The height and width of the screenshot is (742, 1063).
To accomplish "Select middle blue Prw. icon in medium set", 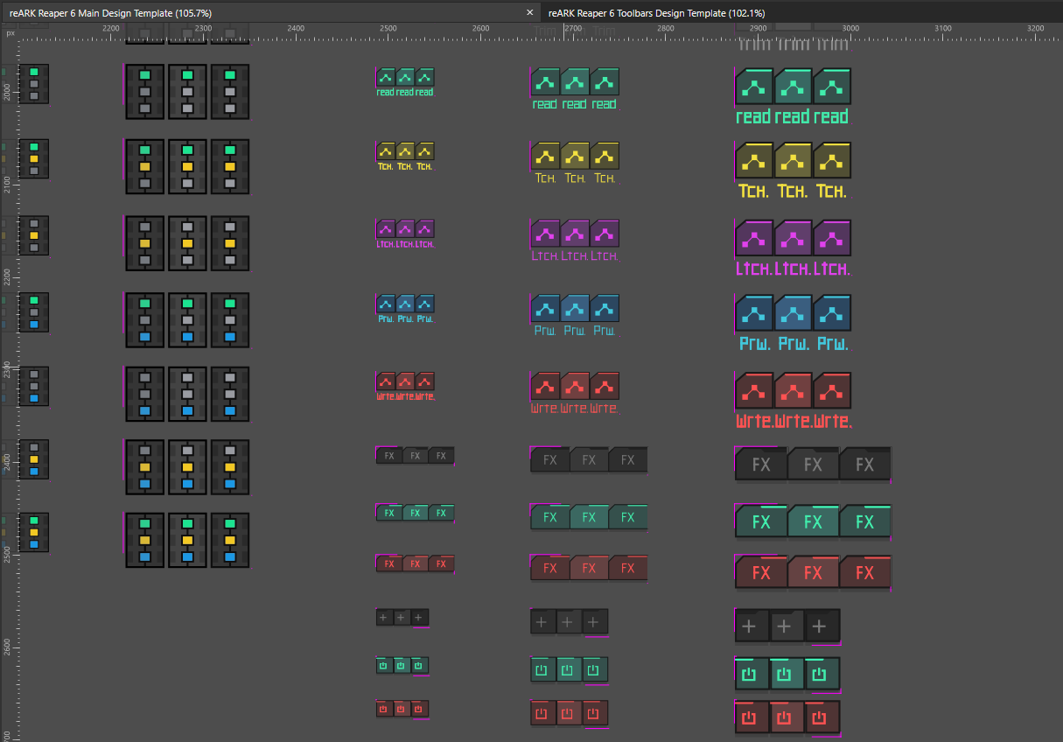I will point(574,309).
